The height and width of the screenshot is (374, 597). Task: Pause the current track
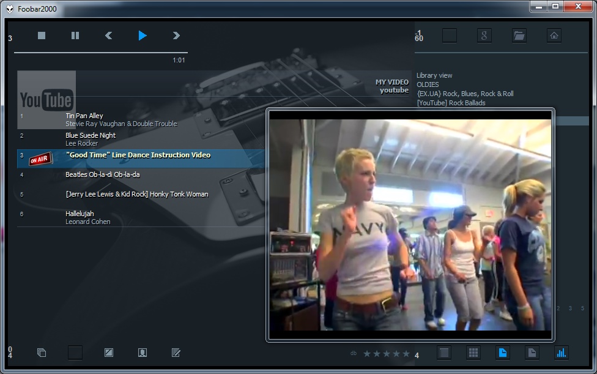click(x=75, y=36)
